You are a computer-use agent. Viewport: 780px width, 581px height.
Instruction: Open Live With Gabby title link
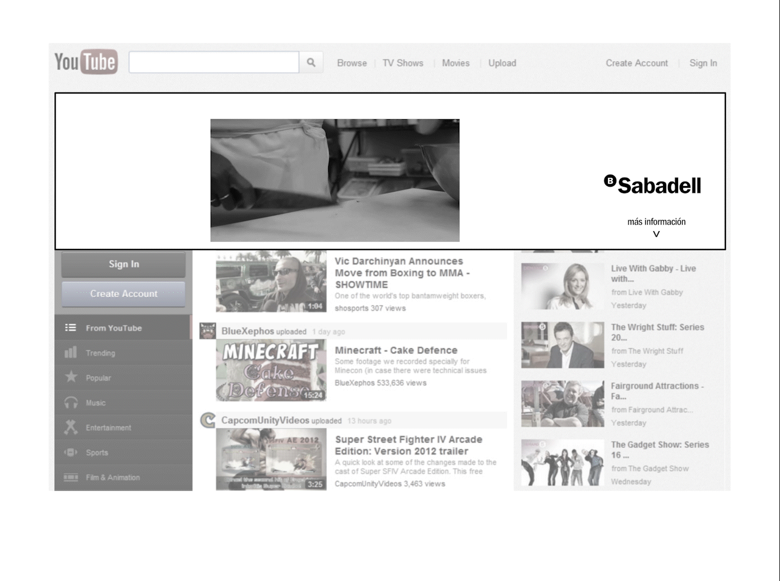pyautogui.click(x=654, y=274)
